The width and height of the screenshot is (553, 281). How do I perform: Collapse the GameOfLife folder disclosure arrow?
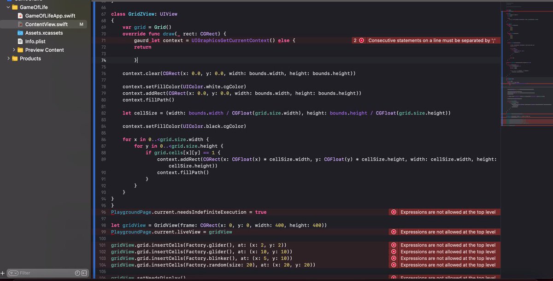(8, 7)
